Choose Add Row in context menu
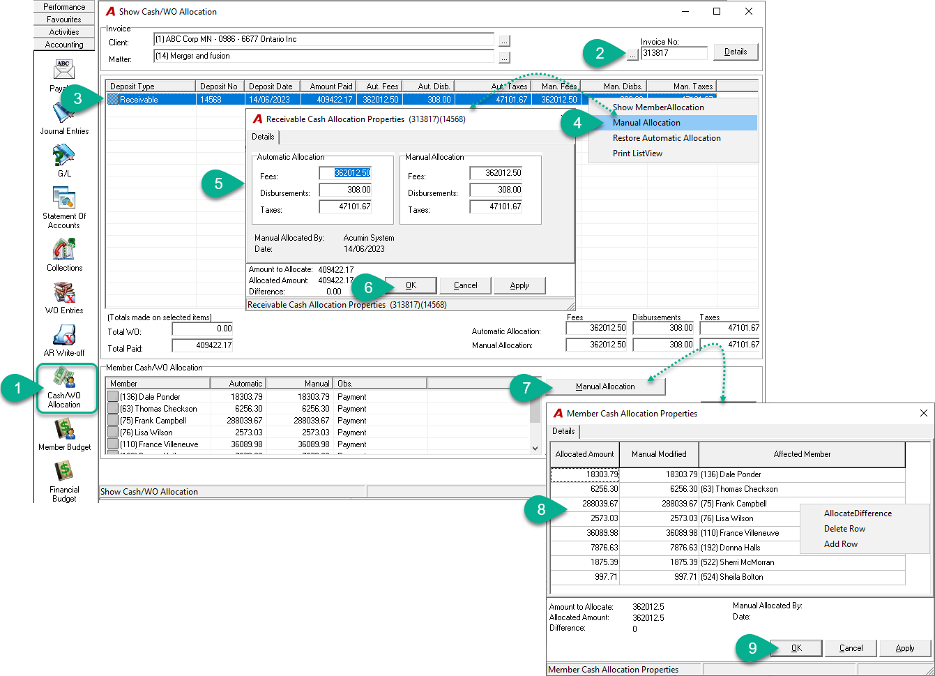Screen dimensions: 935x676 click(865, 544)
